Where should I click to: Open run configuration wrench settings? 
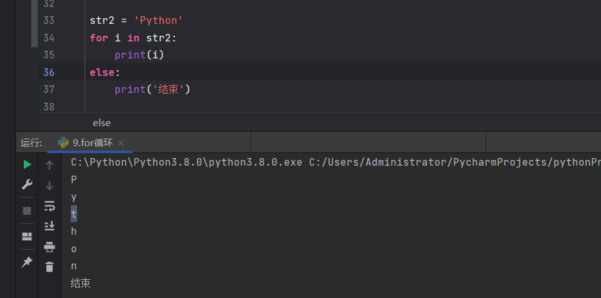coord(27,184)
